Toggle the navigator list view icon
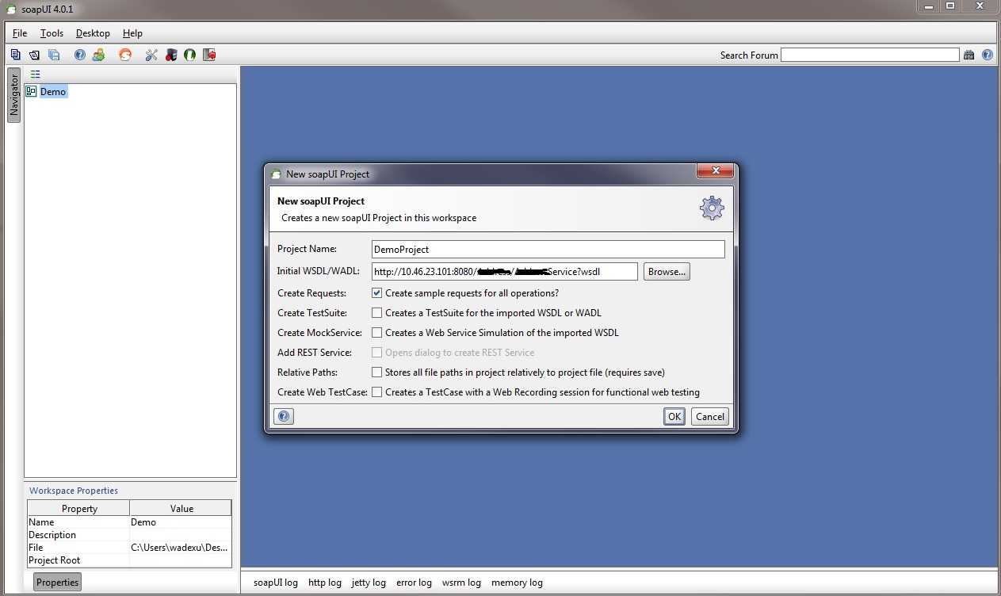This screenshot has width=1001, height=596. point(35,74)
